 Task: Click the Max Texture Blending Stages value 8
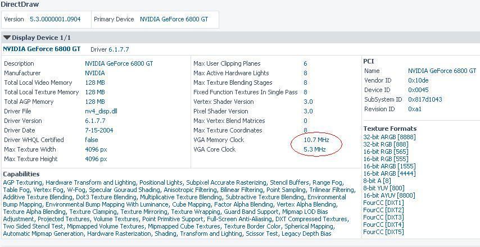coord(305,83)
